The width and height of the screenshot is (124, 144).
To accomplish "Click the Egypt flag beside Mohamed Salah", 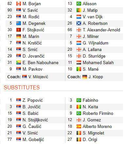I will [79, 63].
